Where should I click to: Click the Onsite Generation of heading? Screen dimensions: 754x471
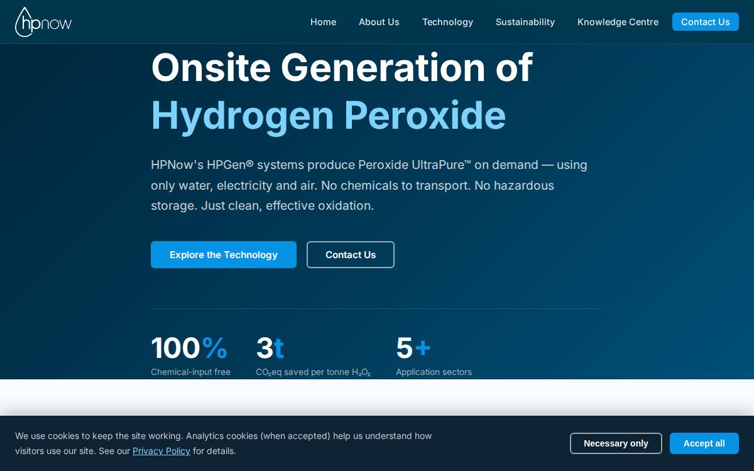[x=342, y=67]
